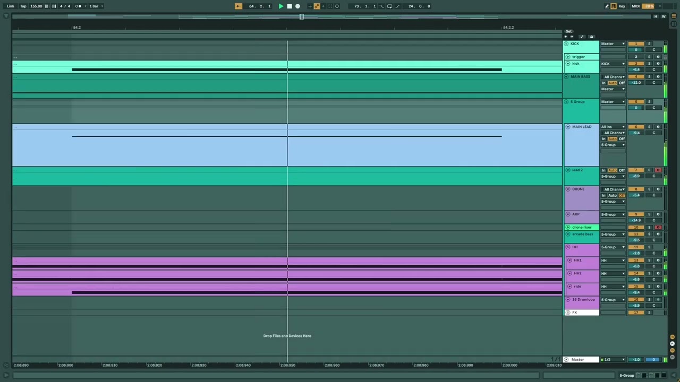This screenshot has height=382, width=680.
Task: Open the 1 Bar quantization dropdown
Action: [x=96, y=6]
